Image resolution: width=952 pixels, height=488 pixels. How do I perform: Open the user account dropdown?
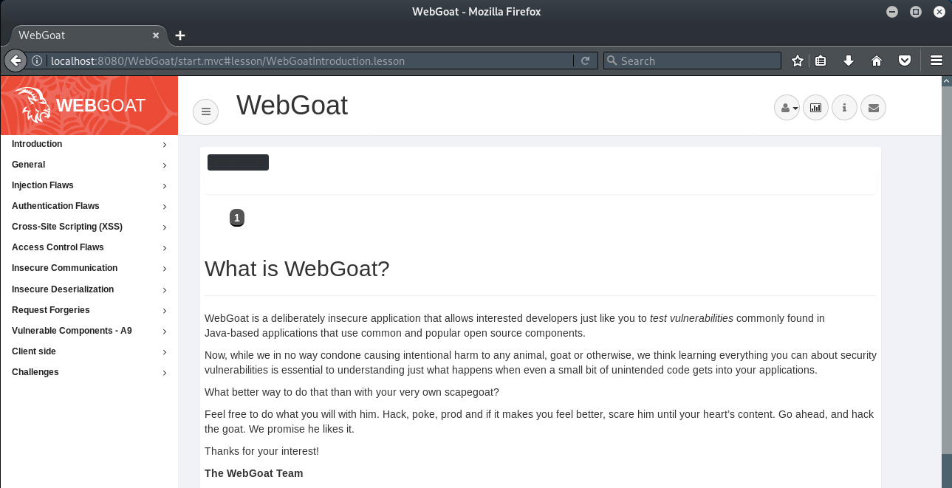click(x=787, y=107)
